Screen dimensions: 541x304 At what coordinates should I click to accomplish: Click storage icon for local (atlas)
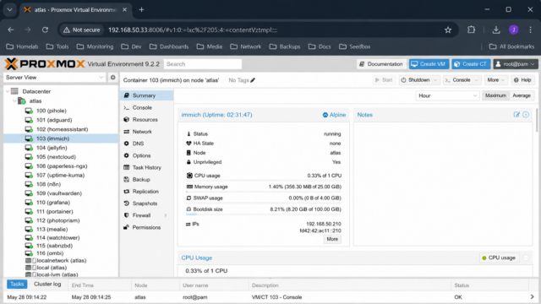coord(30,268)
